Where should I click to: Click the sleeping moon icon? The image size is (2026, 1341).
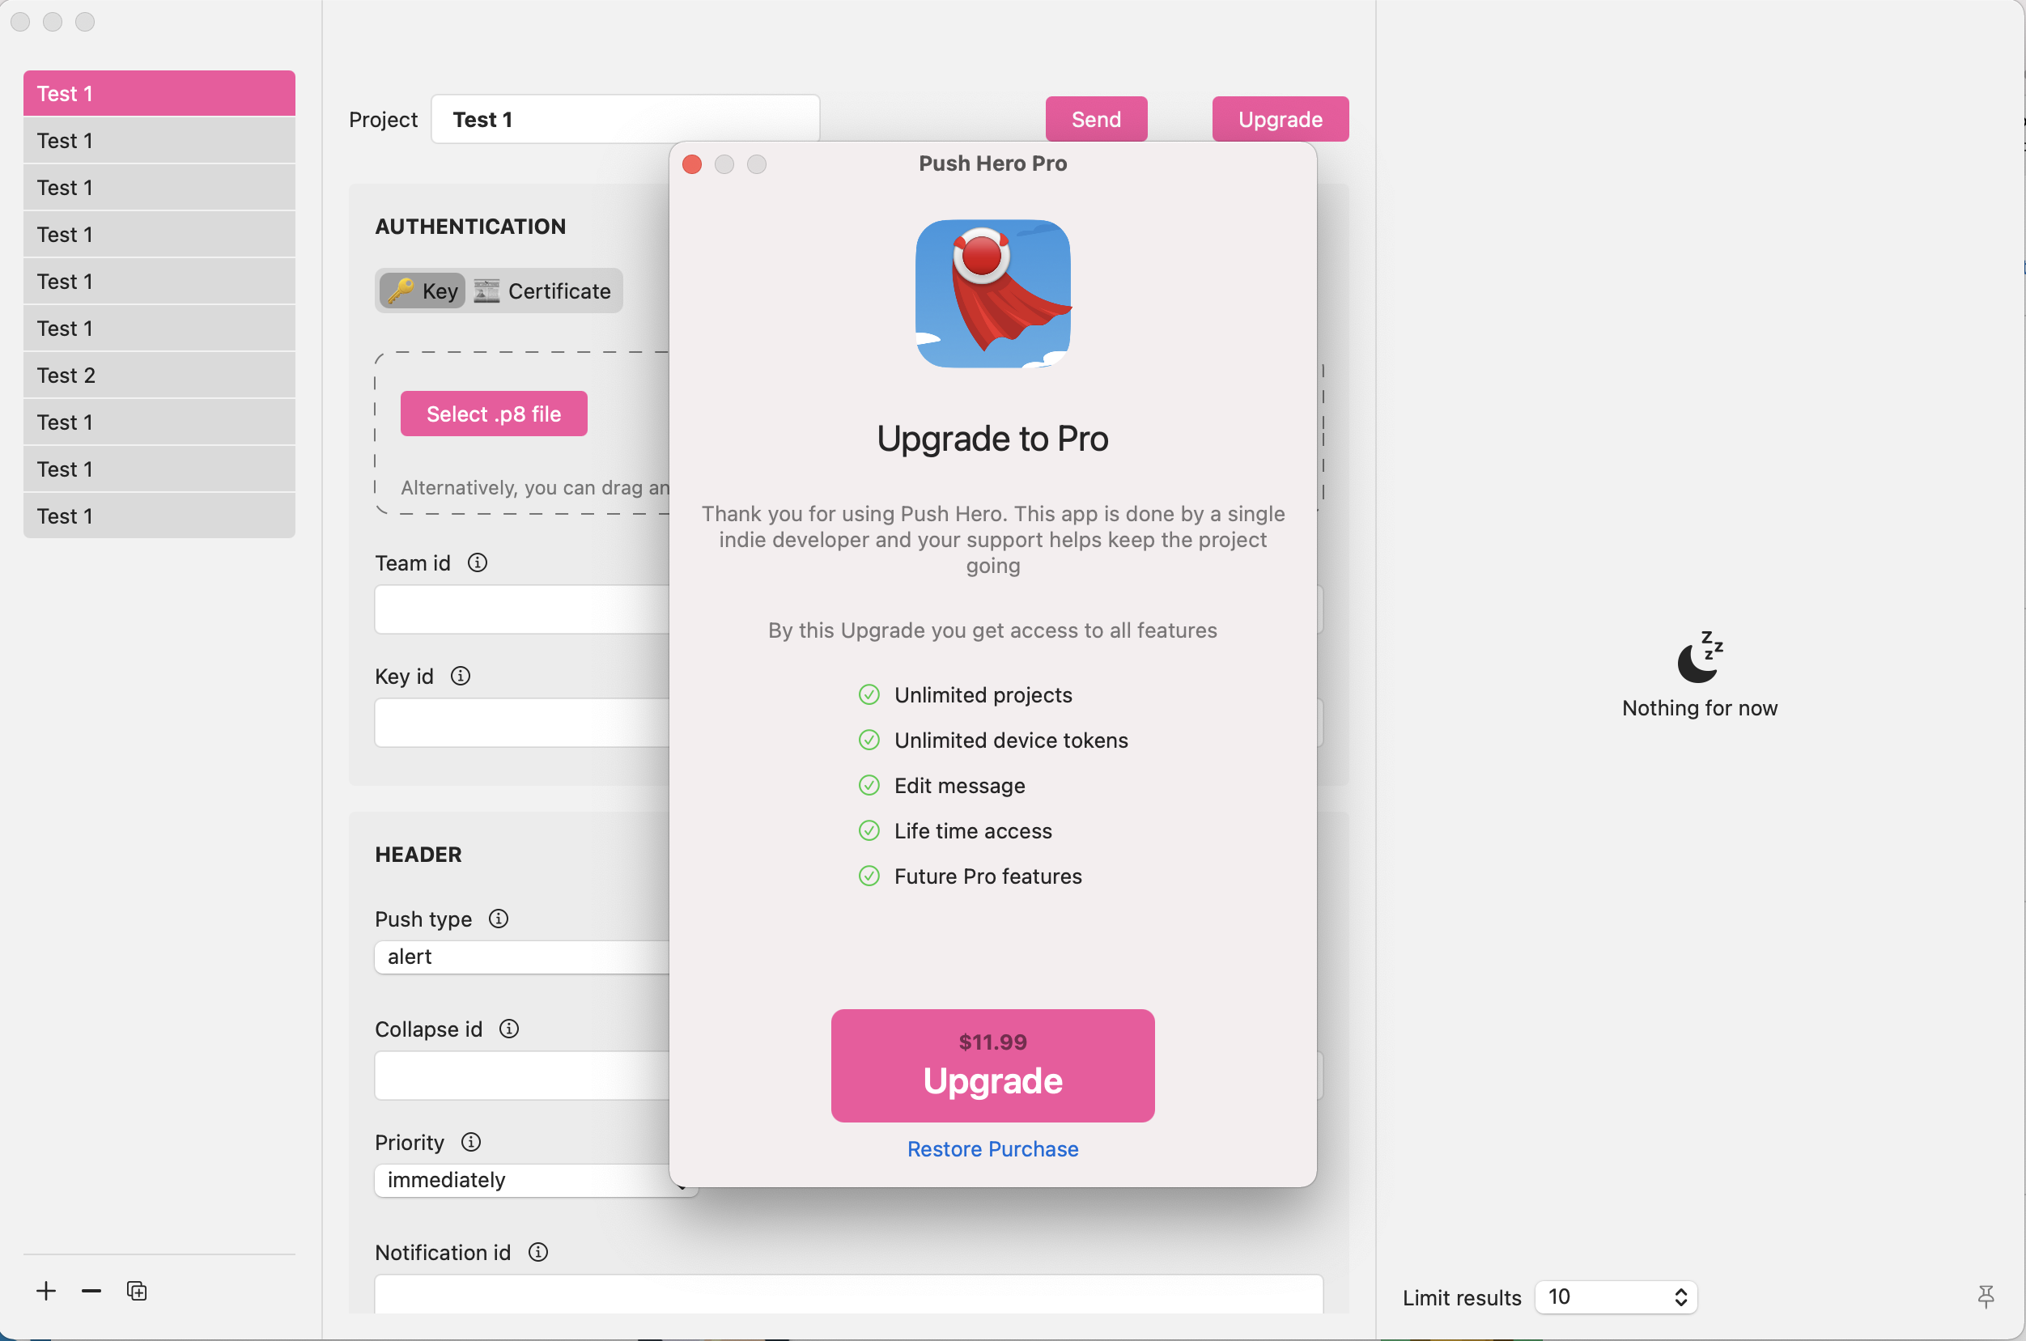1699,657
